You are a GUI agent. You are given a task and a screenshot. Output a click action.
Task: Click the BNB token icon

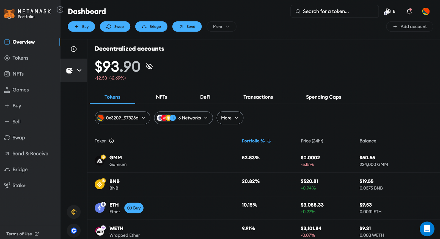pos(100,184)
